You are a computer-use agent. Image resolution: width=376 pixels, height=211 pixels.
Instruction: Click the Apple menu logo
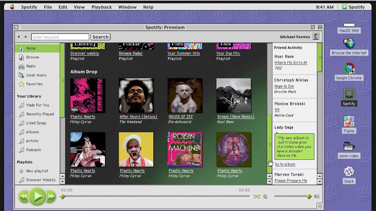coord(12,7)
